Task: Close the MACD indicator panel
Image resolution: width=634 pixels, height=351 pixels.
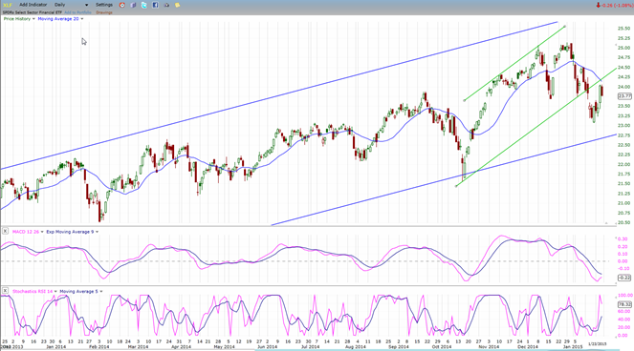Action: coord(5,231)
